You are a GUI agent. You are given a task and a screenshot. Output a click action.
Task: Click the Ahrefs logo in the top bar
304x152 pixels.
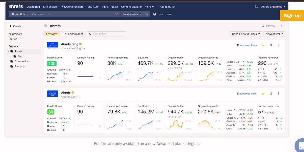pos(16,6)
